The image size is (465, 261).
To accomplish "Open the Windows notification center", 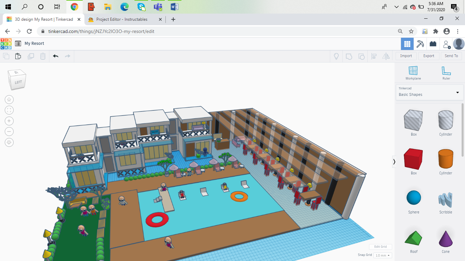I will point(454,7).
